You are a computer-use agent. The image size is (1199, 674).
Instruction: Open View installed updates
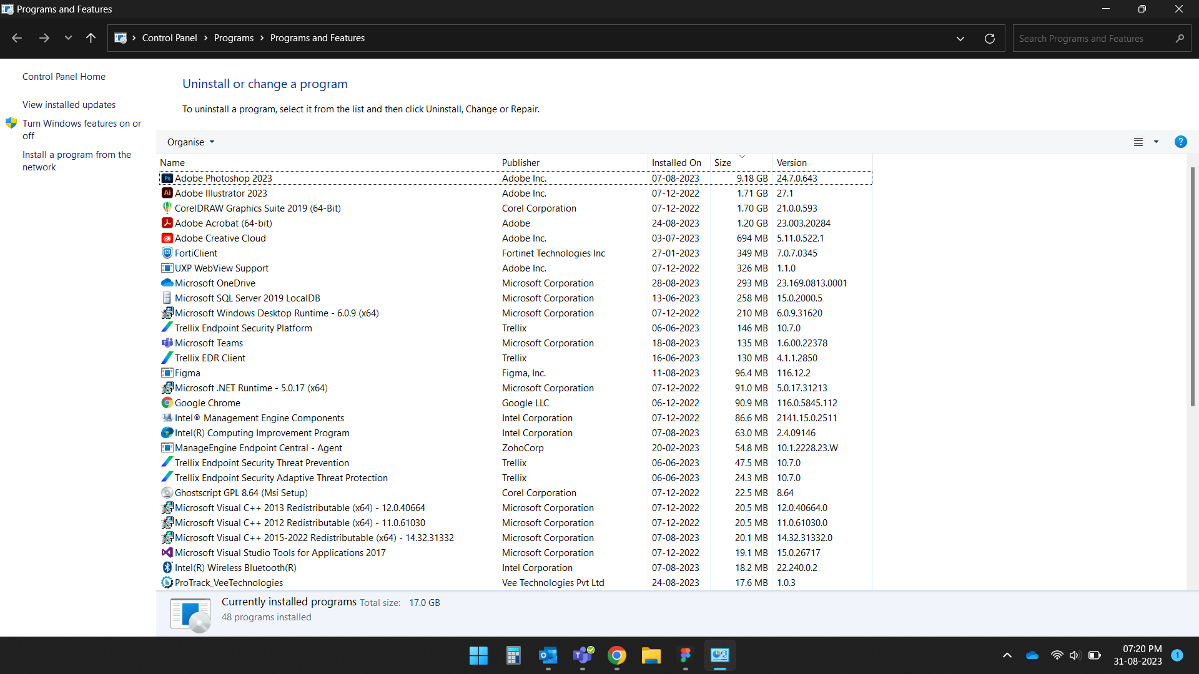69,104
